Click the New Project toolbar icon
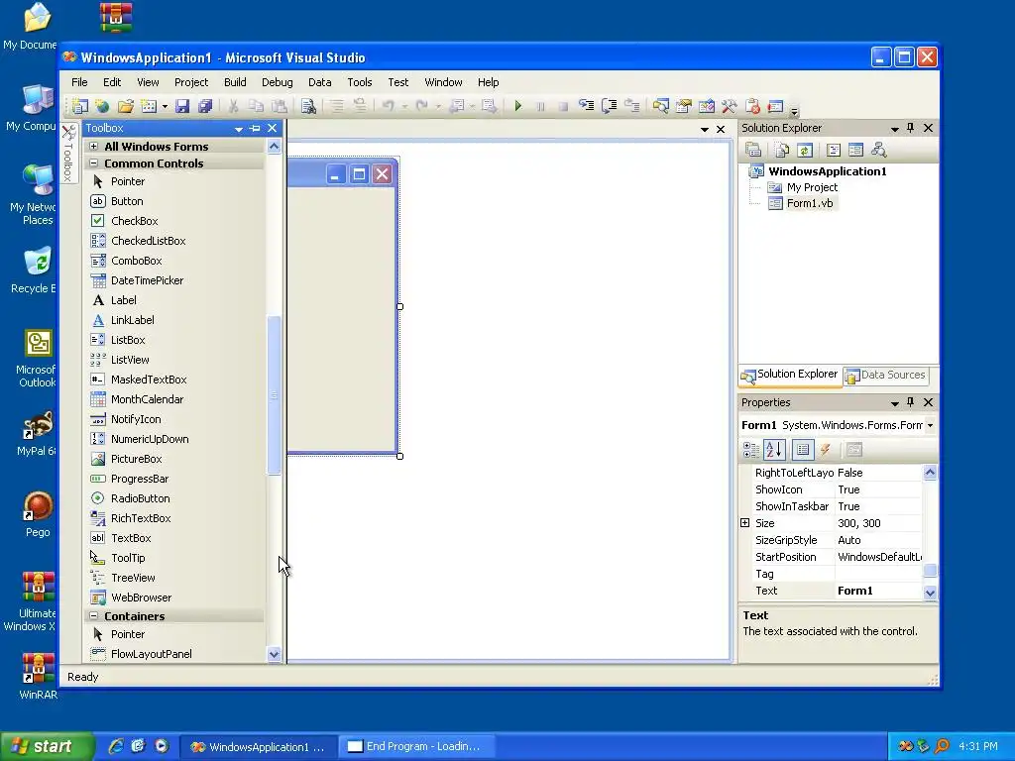1015x761 pixels. tap(79, 106)
